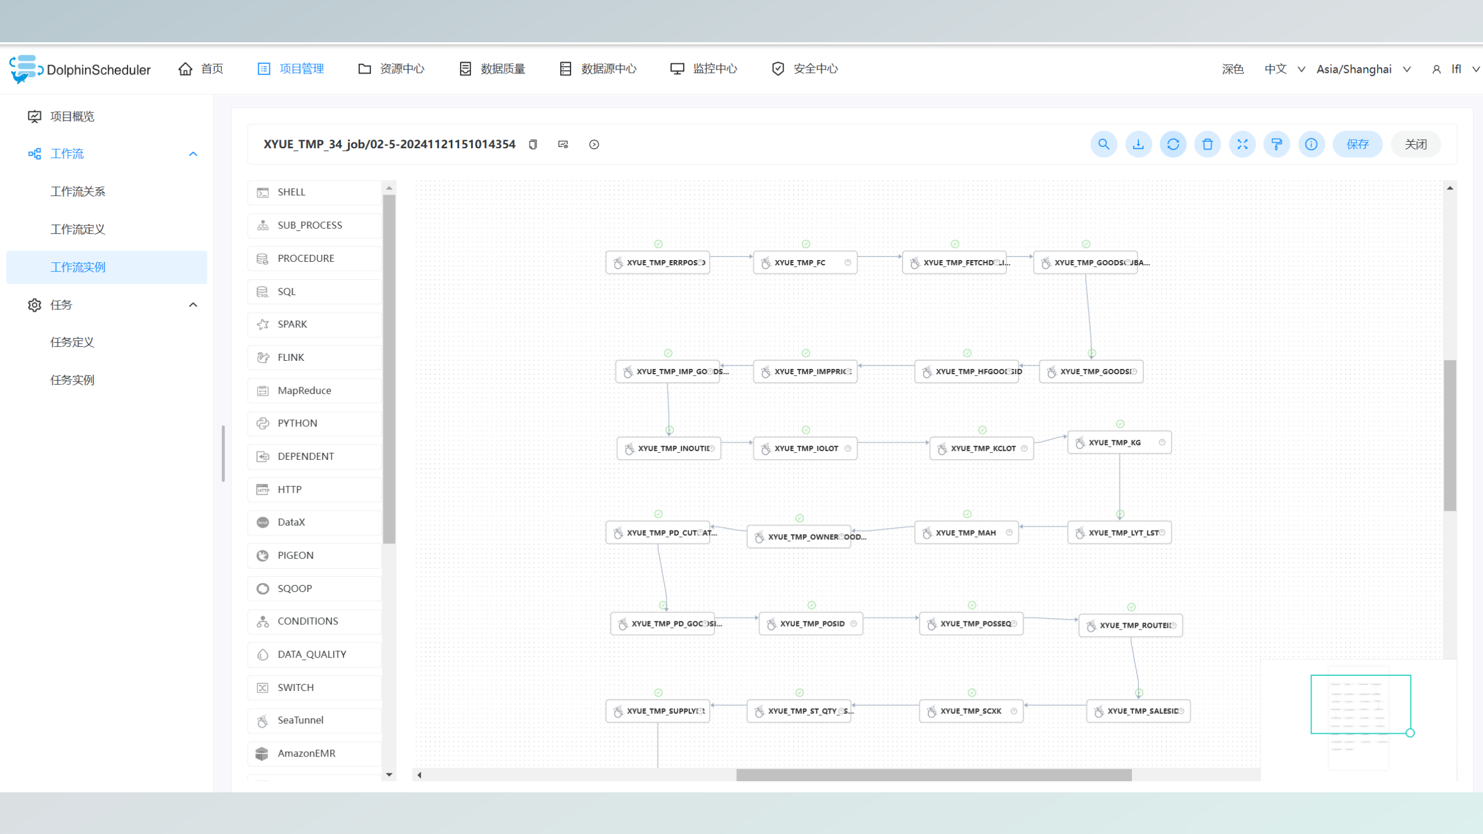Click the 关闭 button
The height and width of the screenshot is (834, 1483).
1416,144
